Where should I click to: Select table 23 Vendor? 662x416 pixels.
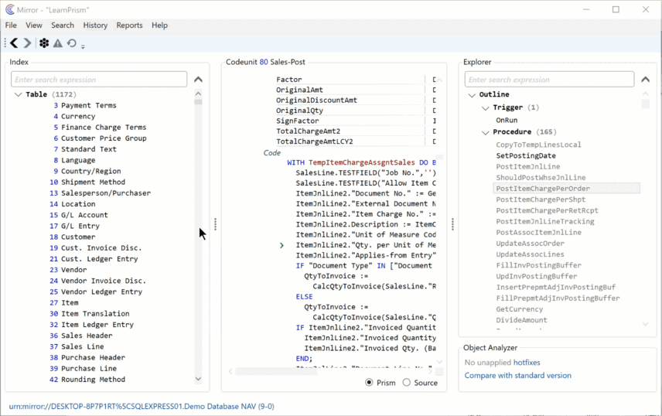(x=68, y=270)
